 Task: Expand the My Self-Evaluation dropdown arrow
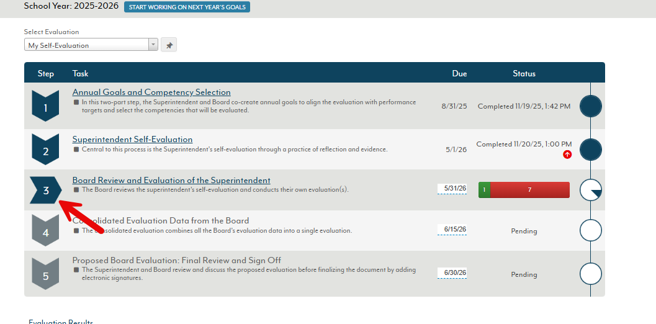[x=153, y=45]
